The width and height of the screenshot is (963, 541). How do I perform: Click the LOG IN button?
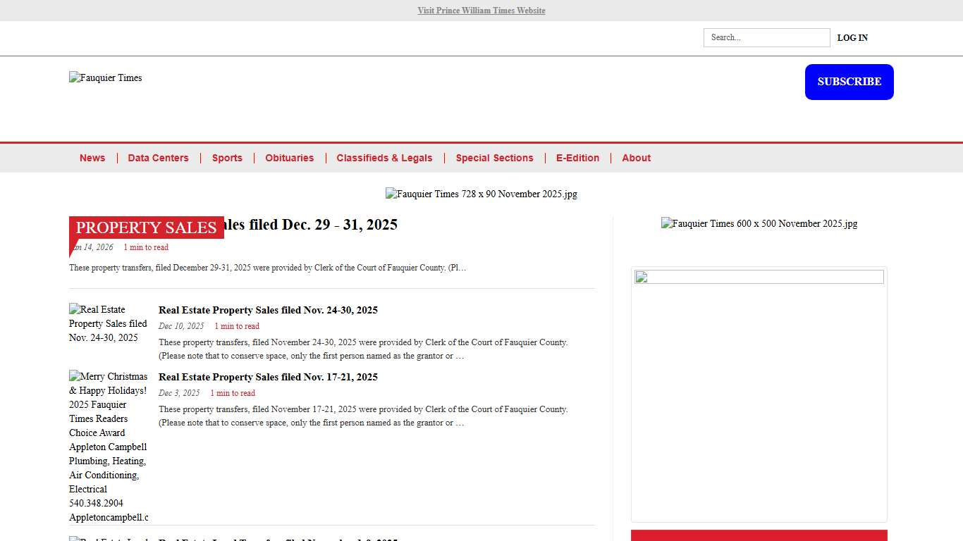852,37
